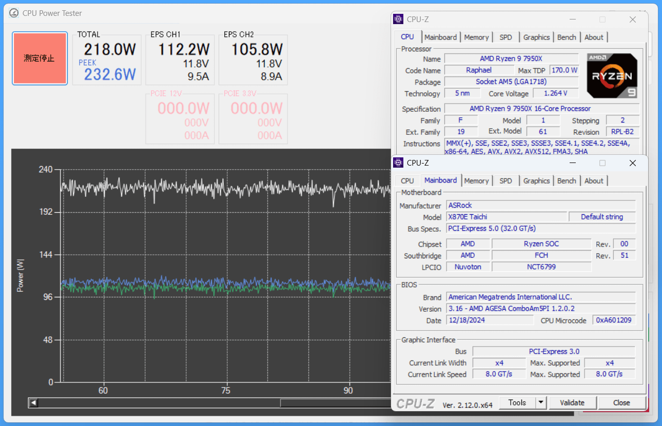The image size is (662, 426).
Task: Open Bench tab in lower CPU-Z window
Action: coord(567,181)
